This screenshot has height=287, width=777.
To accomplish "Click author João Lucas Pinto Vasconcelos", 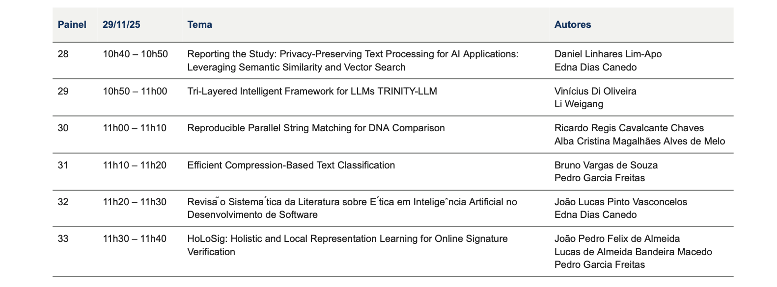I will pos(620,202).
